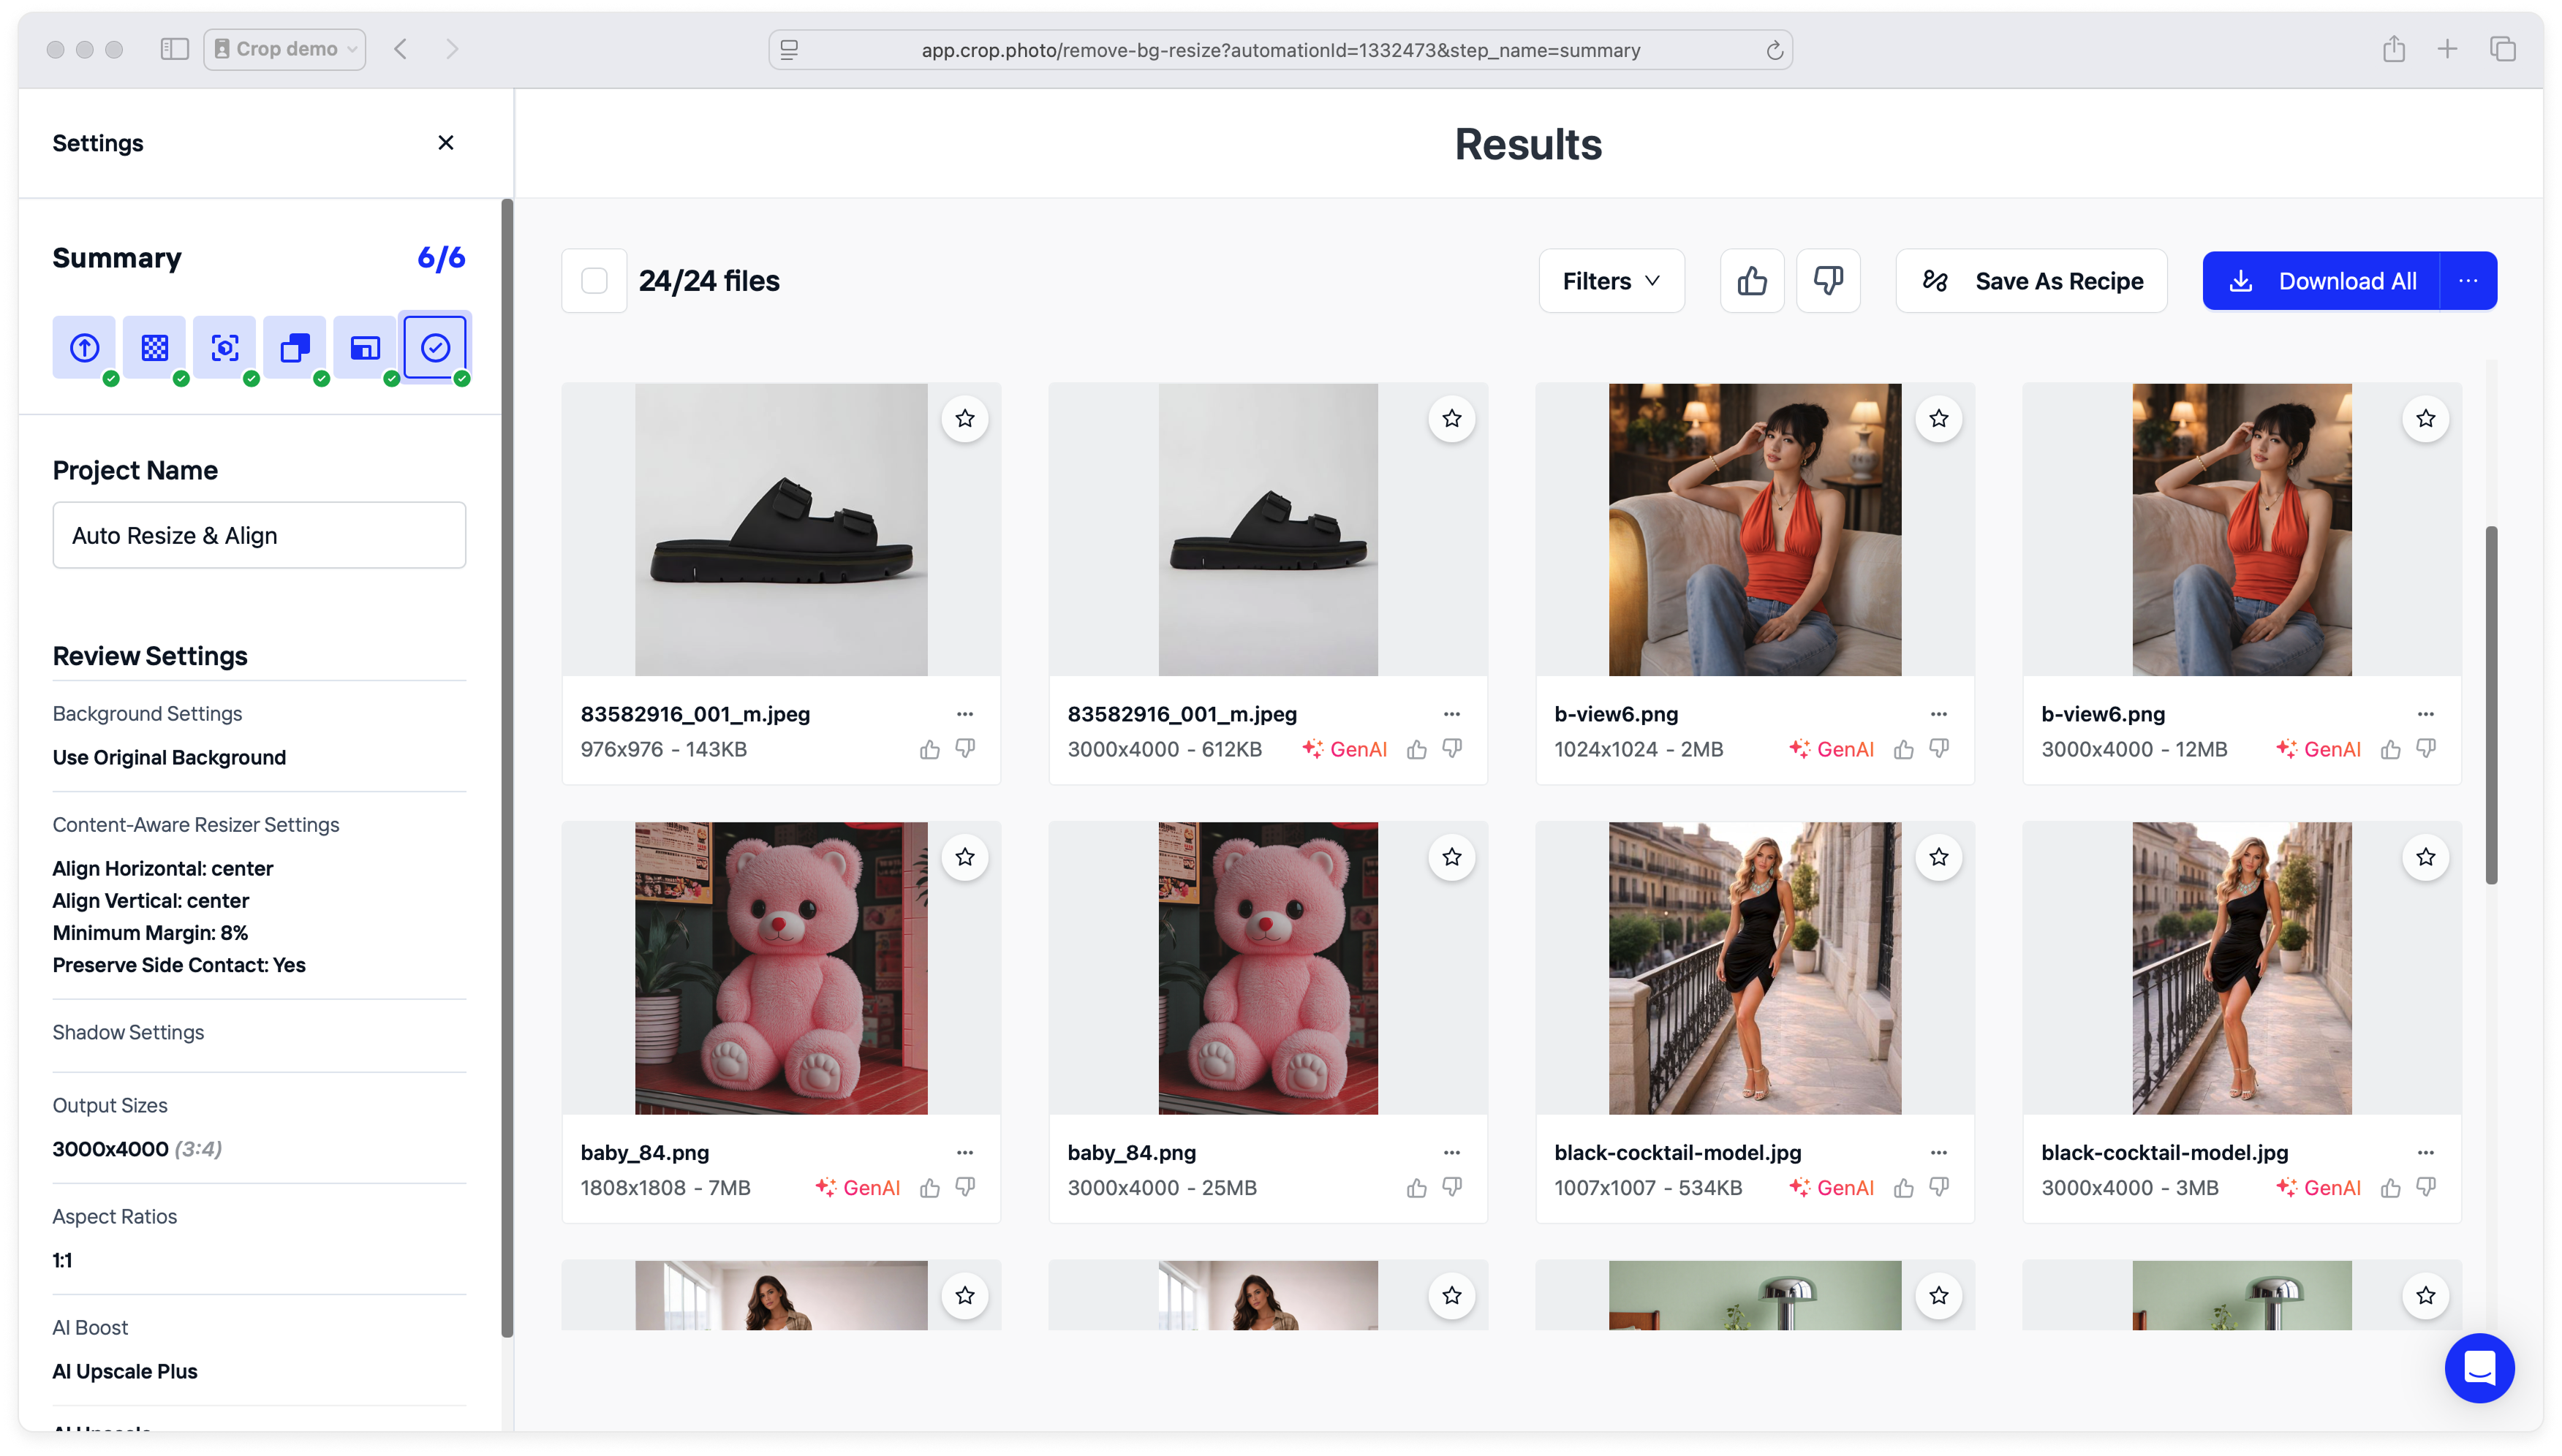Click the browser address bar

pyautogui.click(x=1280, y=50)
